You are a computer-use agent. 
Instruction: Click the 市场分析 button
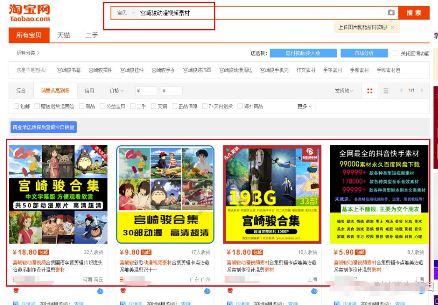(364, 53)
